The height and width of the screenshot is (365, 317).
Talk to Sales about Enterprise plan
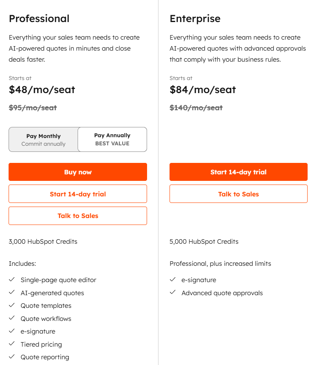239,194
